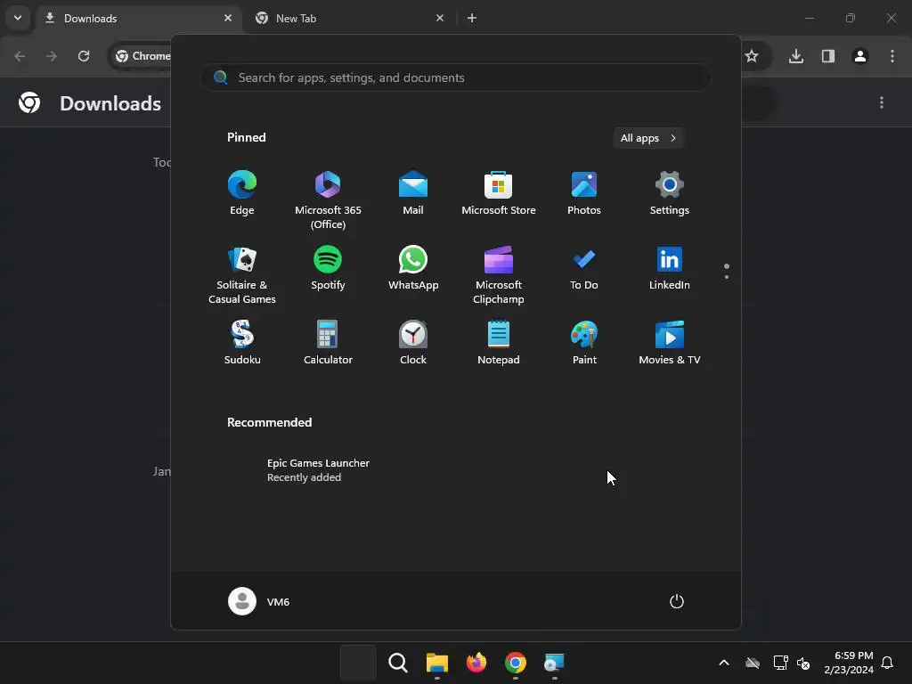This screenshot has height=684, width=912.
Task: Open Chrome downloads toolbar icon
Action: pos(796,56)
